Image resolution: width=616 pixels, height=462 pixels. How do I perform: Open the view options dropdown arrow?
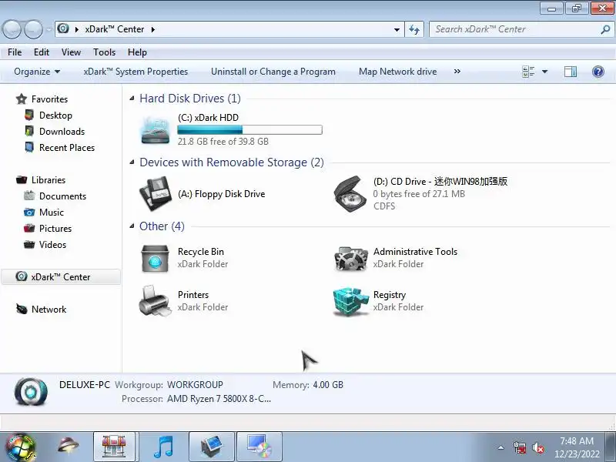coord(545,72)
